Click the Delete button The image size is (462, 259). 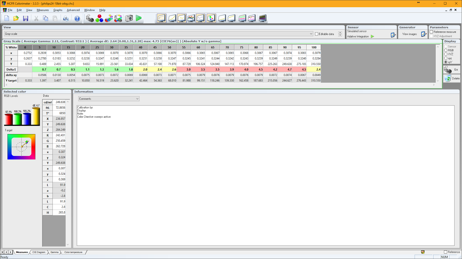pos(452,79)
